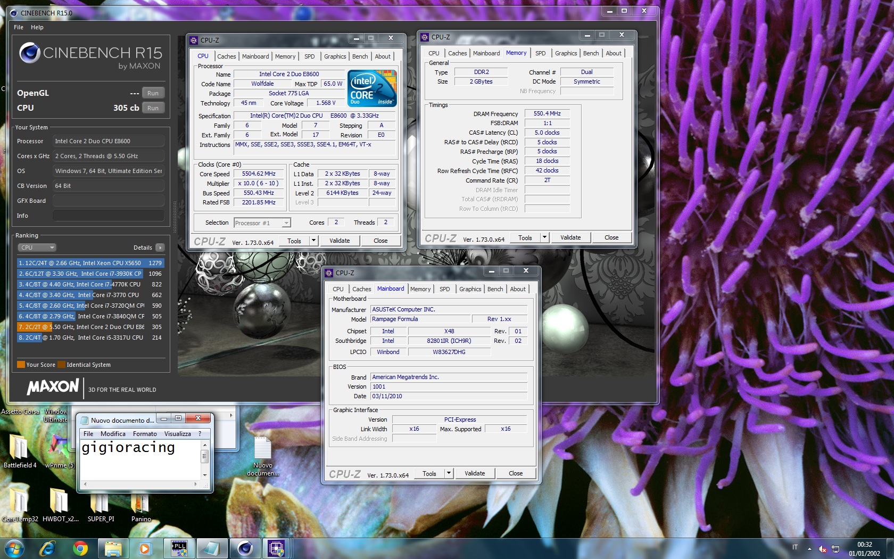Open Ranking CPU dropdown in Cinebench
894x559 pixels.
pos(37,248)
